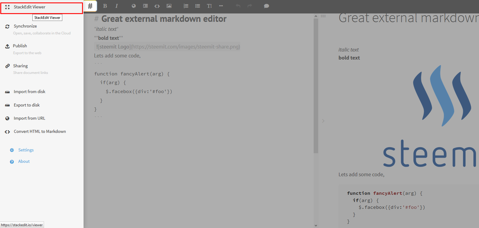The width and height of the screenshot is (479, 228).
Task: Click 'function fancyAlert(arg) {' in the editor
Action: (132, 74)
